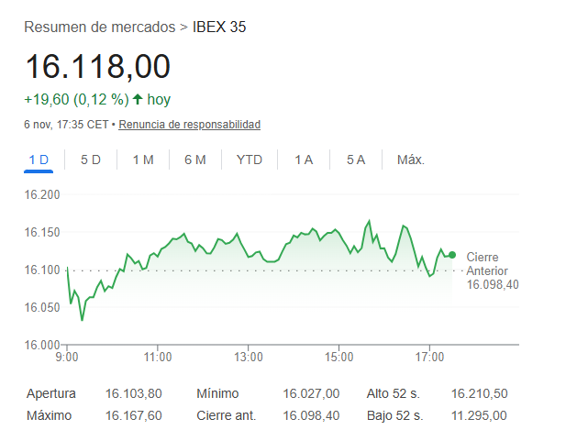The image size is (566, 441).
Task: Select the 1 D range tab
Action: click(x=39, y=160)
